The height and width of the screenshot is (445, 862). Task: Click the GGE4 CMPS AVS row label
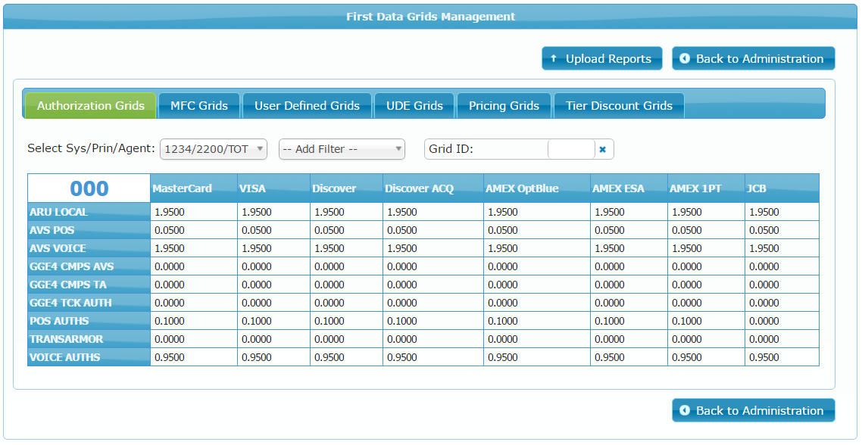point(89,266)
